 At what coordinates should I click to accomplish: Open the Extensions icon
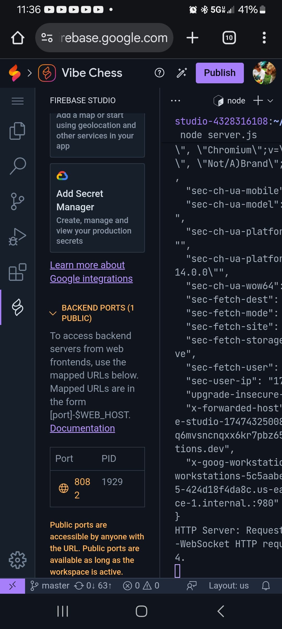(x=17, y=272)
